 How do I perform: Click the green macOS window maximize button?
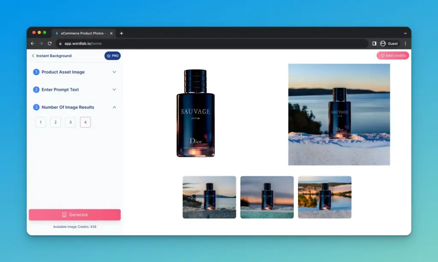44,32
